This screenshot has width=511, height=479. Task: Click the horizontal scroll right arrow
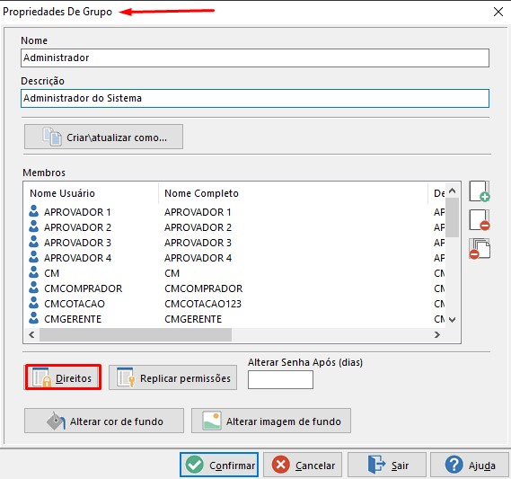pyautogui.click(x=437, y=335)
